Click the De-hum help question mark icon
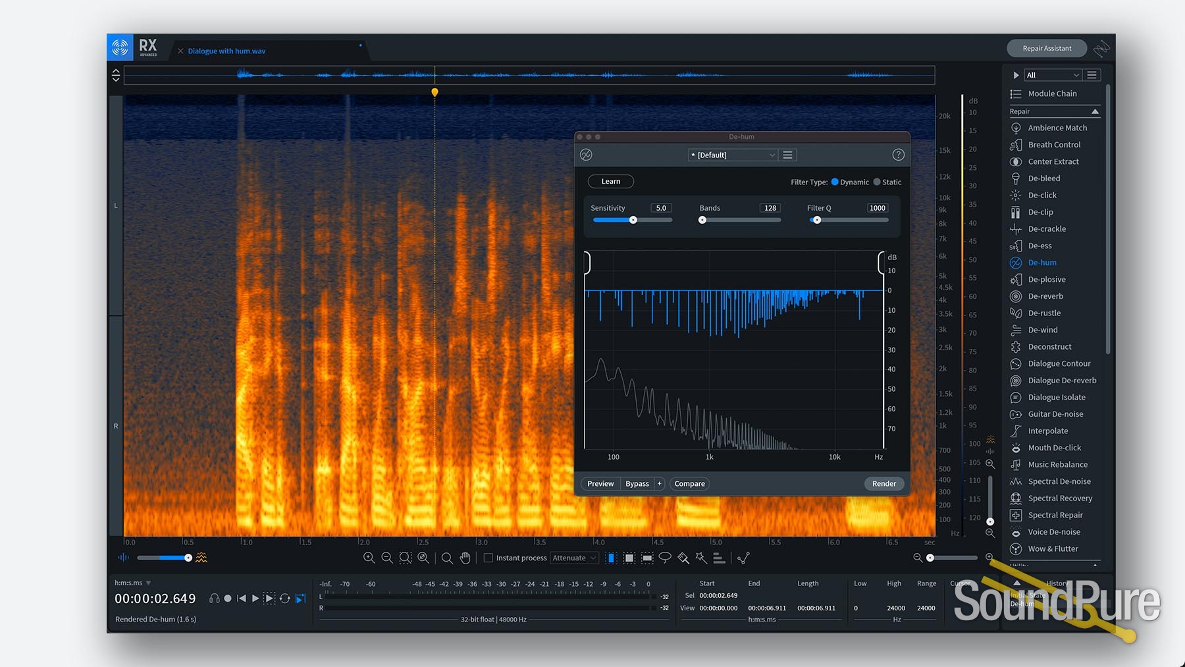This screenshot has width=1185, height=667. click(x=898, y=155)
